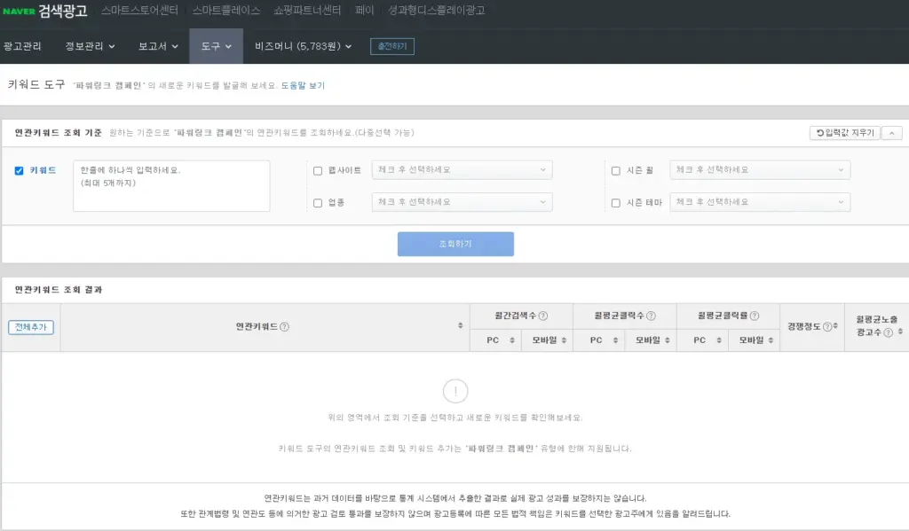Open the 업종 selection dropdown
The width and height of the screenshot is (909, 531).
[x=462, y=202]
